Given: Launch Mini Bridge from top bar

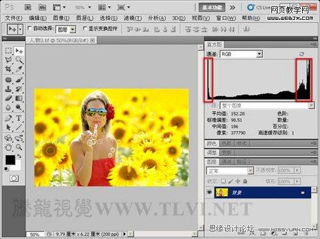Looking at the screenshot, I should (x=42, y=8).
